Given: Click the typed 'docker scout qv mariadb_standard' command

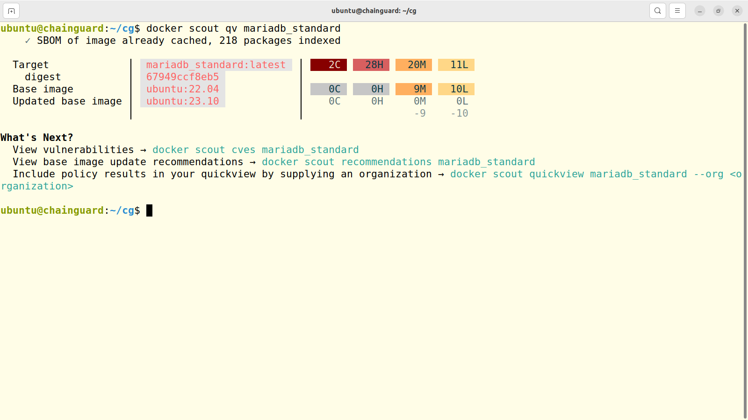Looking at the screenshot, I should point(244,28).
